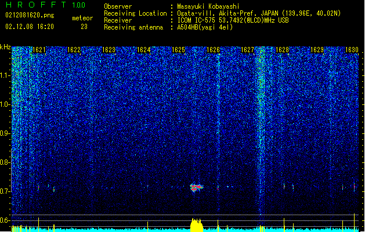Click the 1.1 kHz frequency axis label
The image size is (365, 232).
(5, 75)
